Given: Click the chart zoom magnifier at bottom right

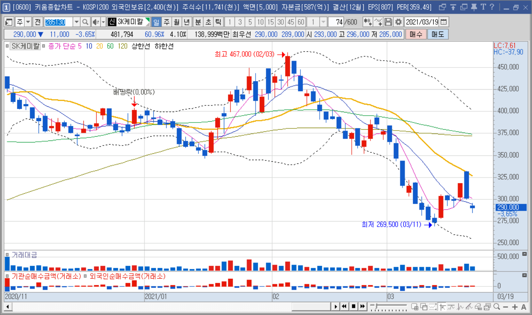Looking at the screenshot, I should pyautogui.click(x=497, y=306).
